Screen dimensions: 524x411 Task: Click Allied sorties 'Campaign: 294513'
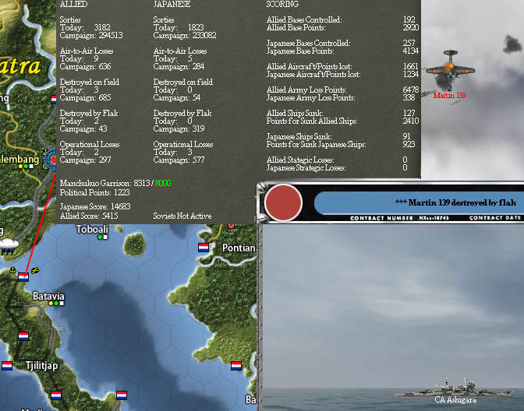[91, 35]
